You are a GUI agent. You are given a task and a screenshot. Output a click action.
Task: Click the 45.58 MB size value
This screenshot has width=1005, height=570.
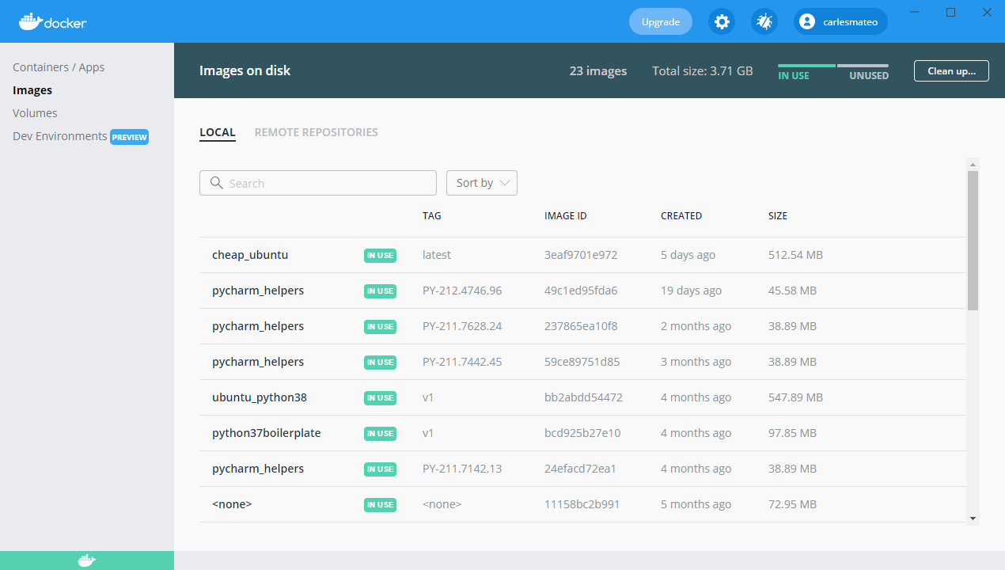792,291
